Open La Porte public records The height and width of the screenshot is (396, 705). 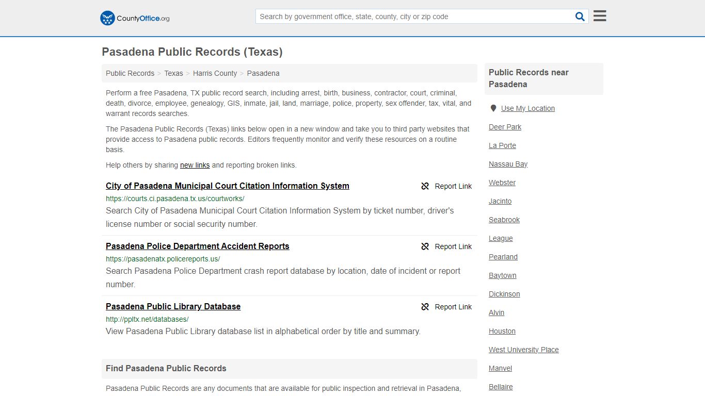(x=502, y=145)
